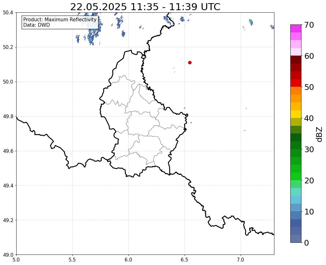The width and height of the screenshot is (326, 265).
Task: Click the 70 tick label on colorbar
Action: [309, 25]
